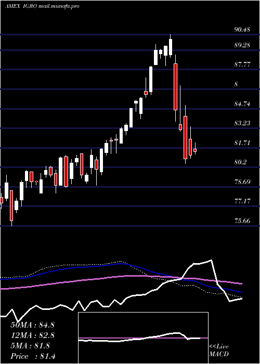Click the tall red candlestick after the peak

pos(176,87)
